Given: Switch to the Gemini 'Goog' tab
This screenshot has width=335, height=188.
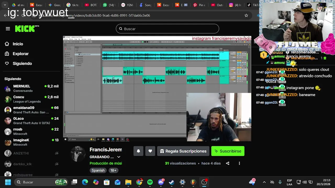Looking at the screenshot, I should 54,5.
